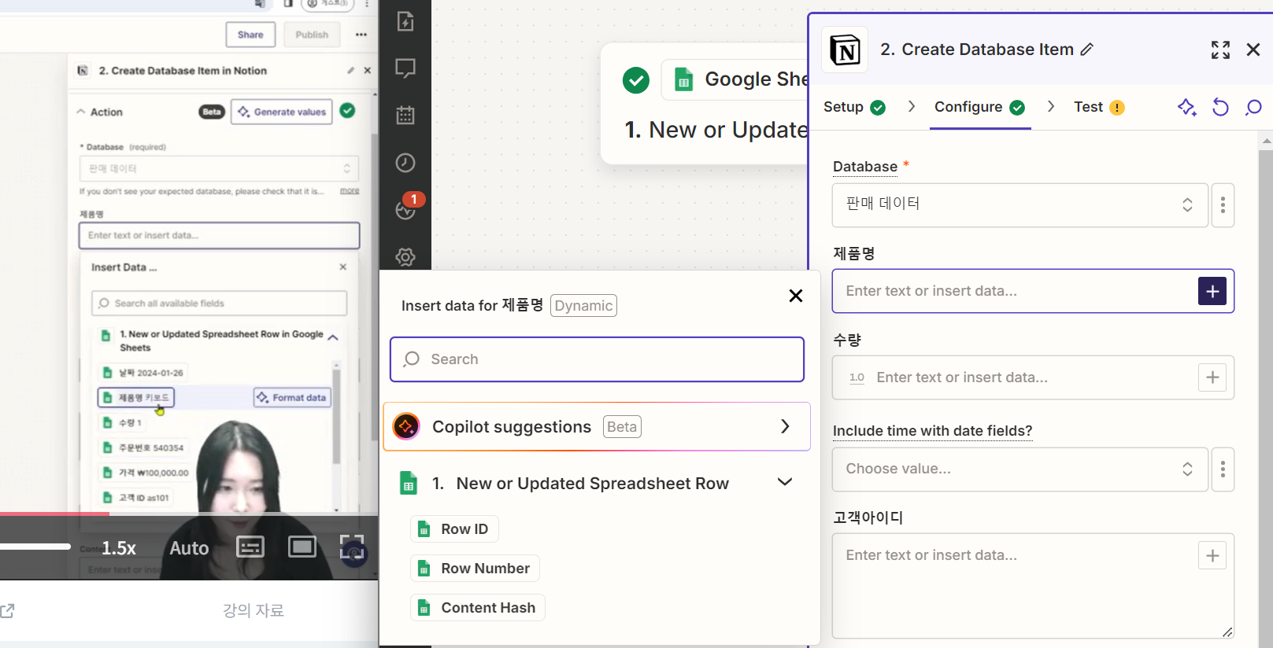Click Generate values button in video
This screenshot has height=648, width=1273.
point(282,112)
